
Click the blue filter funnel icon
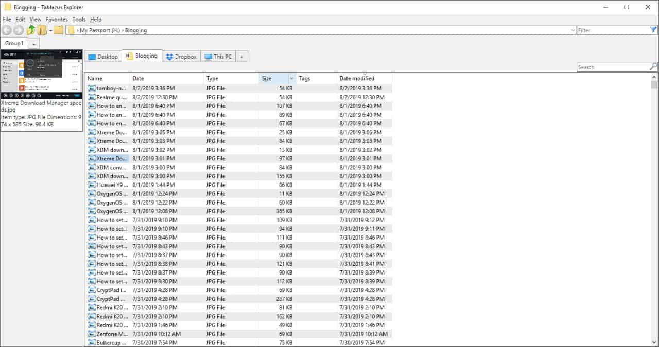click(653, 30)
